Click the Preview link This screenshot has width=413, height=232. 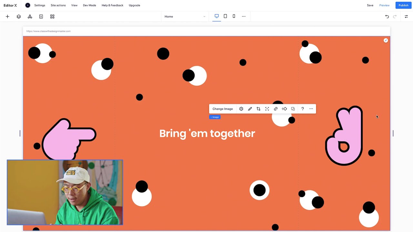point(384,5)
